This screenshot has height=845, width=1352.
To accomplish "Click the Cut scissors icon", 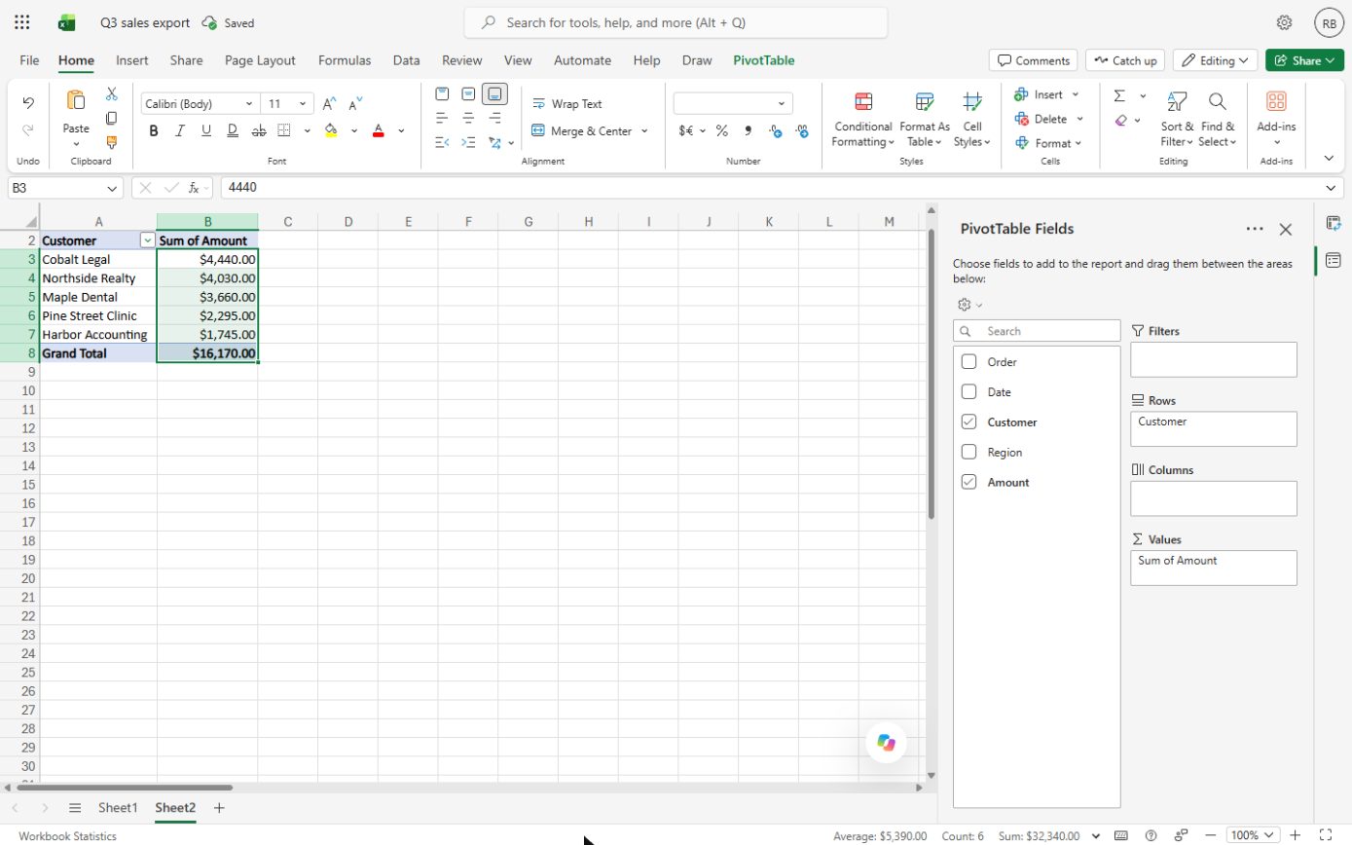I will [112, 94].
